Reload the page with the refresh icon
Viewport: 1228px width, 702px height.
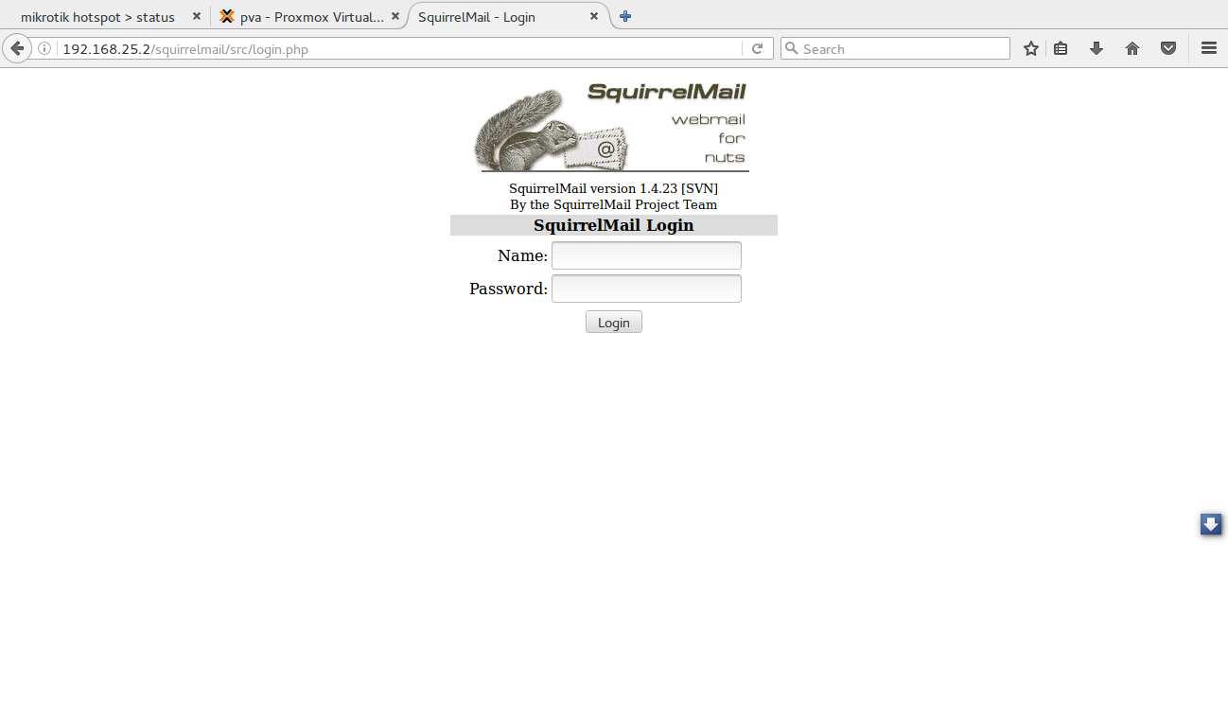coord(758,48)
